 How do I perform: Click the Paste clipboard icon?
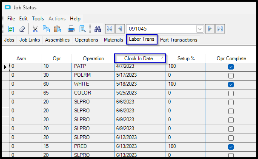click(x=57, y=29)
